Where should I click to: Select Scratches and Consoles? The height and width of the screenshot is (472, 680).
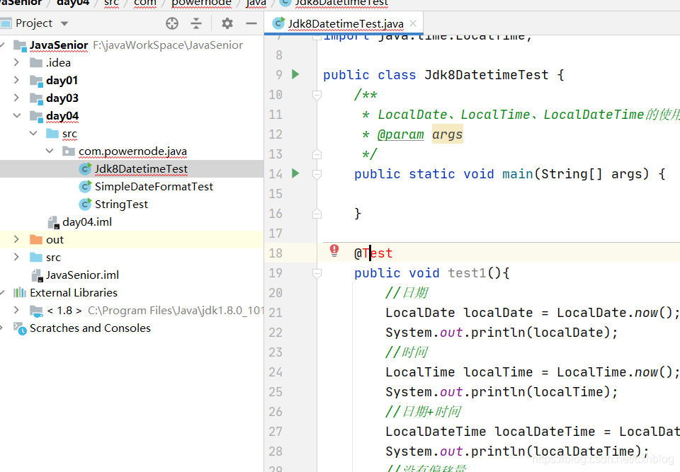coord(90,328)
